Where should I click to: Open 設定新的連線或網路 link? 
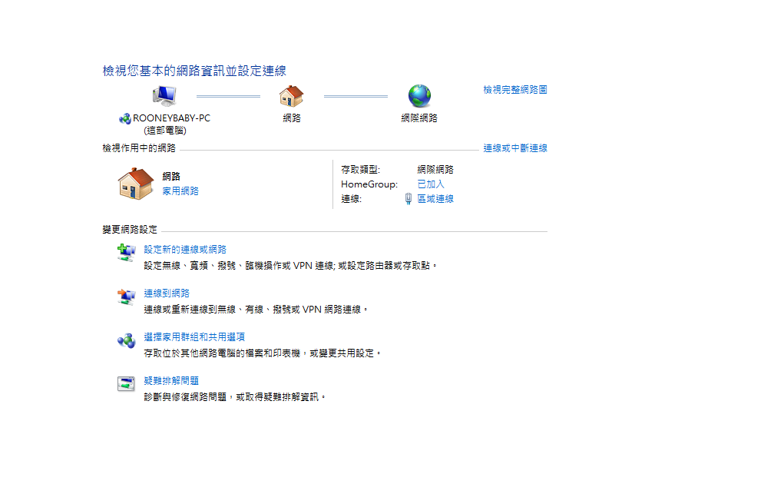[x=185, y=250]
